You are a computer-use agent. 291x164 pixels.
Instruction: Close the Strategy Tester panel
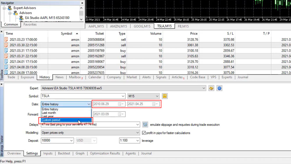tap(1, 84)
